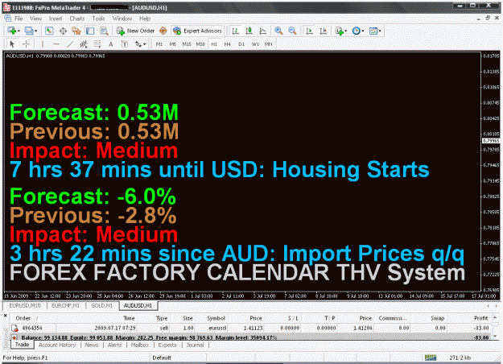503x364 pixels.
Task: Open the MetaEditor diamond icon
Action: (163, 31)
